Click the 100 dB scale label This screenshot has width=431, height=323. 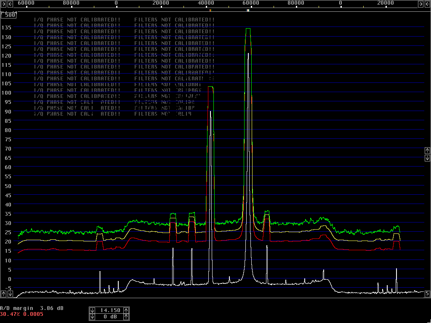pos(6,93)
